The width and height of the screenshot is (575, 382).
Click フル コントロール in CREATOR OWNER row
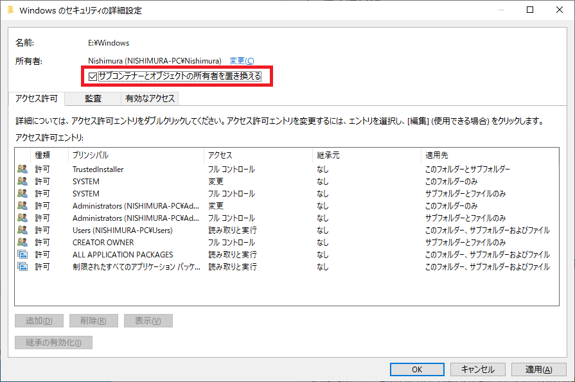point(231,242)
